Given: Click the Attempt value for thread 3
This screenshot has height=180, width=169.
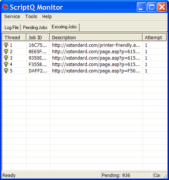Looking at the screenshot, I should [x=146, y=58].
